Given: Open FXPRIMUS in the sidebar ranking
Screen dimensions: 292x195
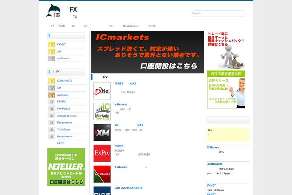Looking at the screenshot, I should 63,109.
